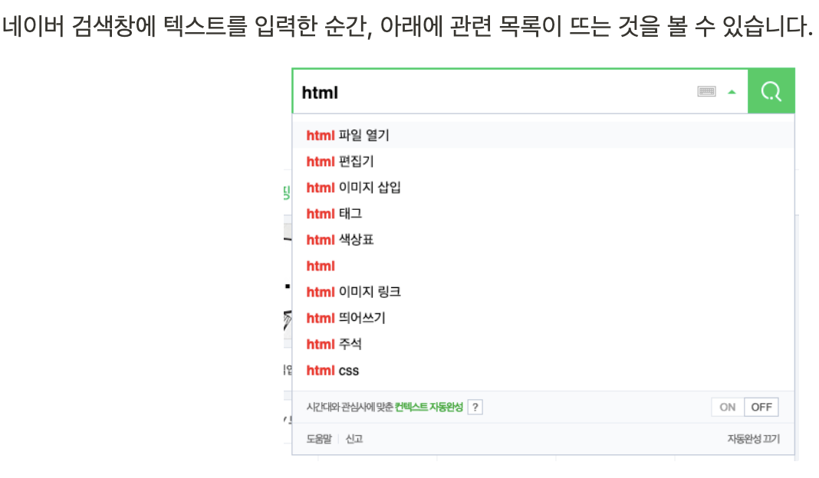This screenshot has height=478, width=819.
Task: Choose 'html css' suggestion
Action: coord(543,371)
